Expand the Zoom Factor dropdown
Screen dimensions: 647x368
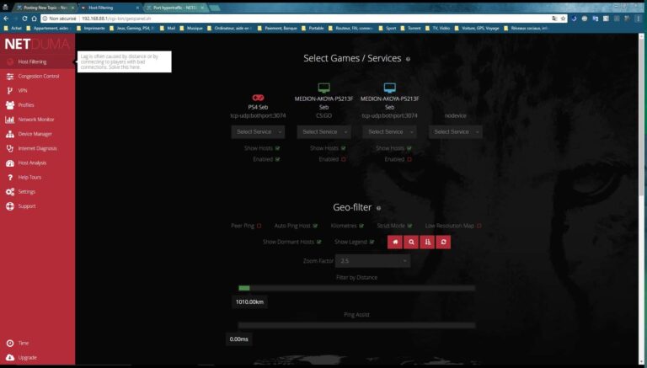(372, 261)
